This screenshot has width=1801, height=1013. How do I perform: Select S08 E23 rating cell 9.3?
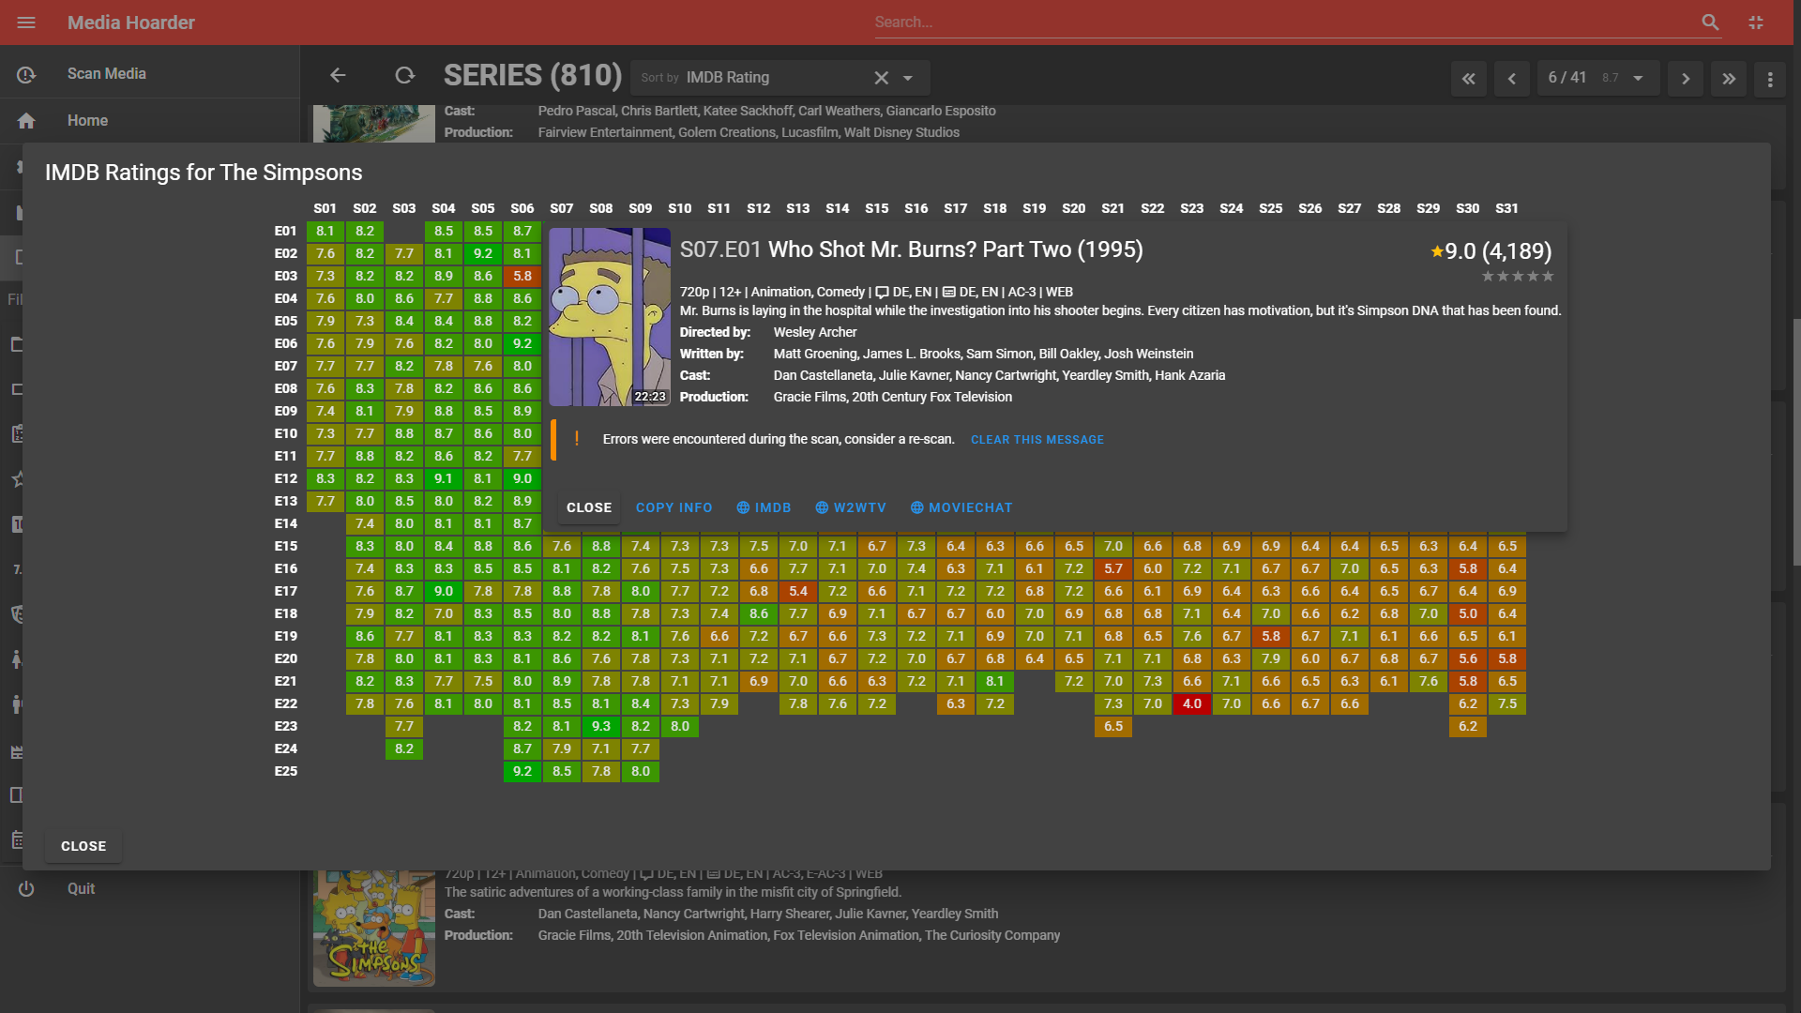pos(601,726)
